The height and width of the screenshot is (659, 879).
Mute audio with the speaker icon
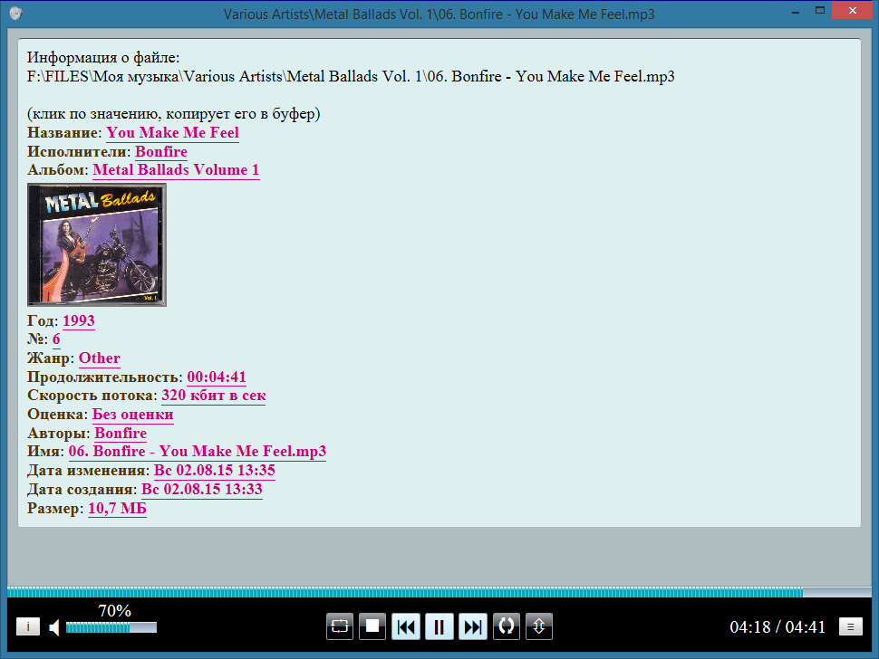[x=54, y=627]
